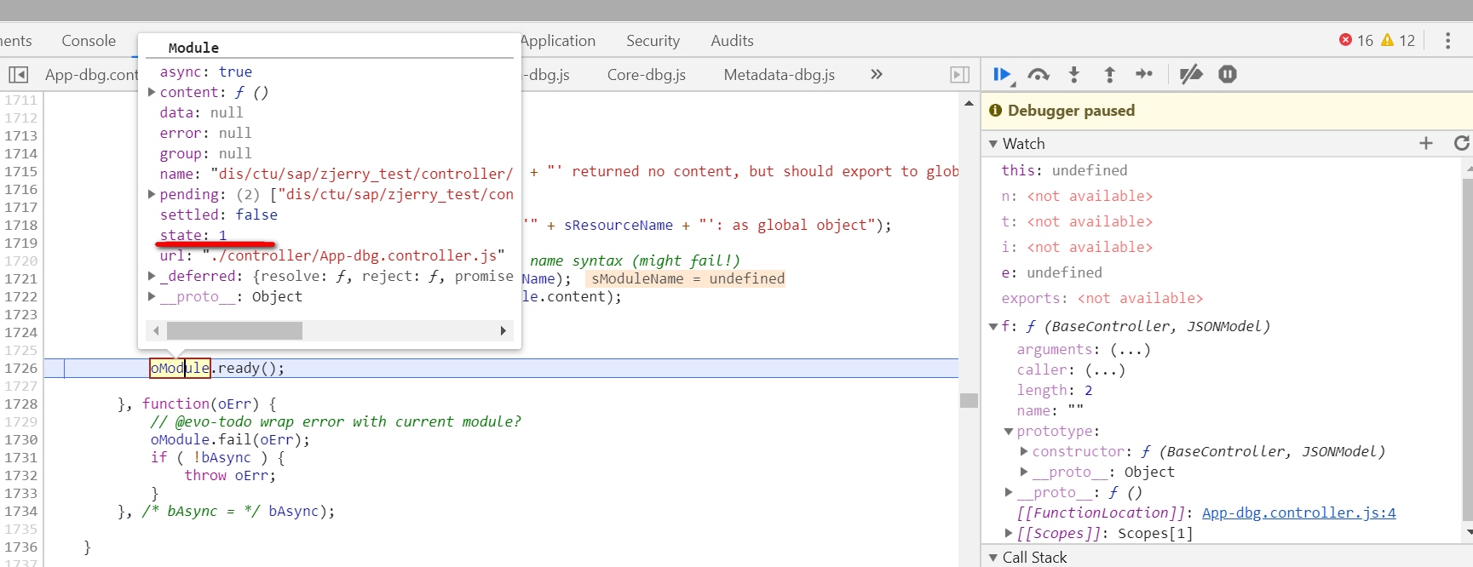Click 'settled: false' in Module tooltip

(219, 215)
